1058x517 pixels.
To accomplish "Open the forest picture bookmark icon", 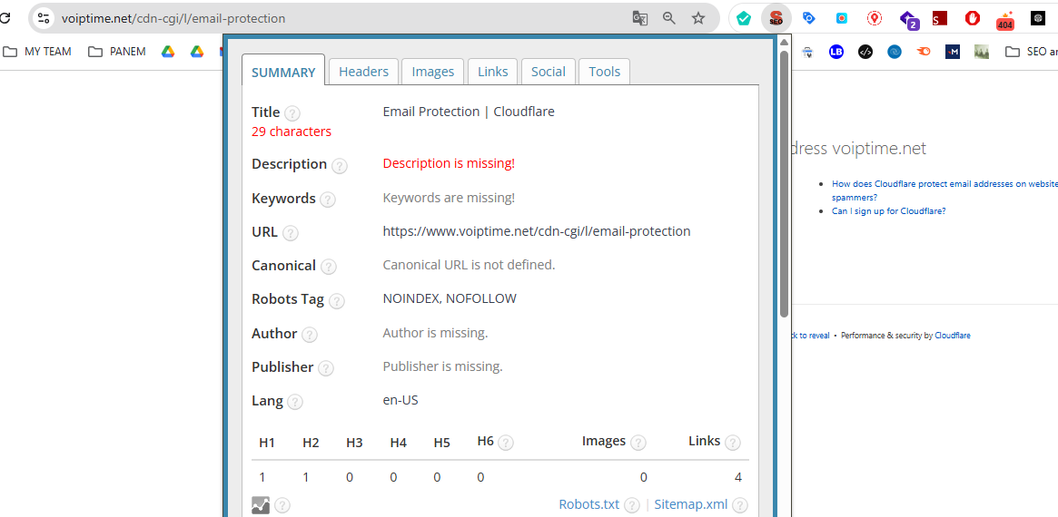I will tap(982, 51).
